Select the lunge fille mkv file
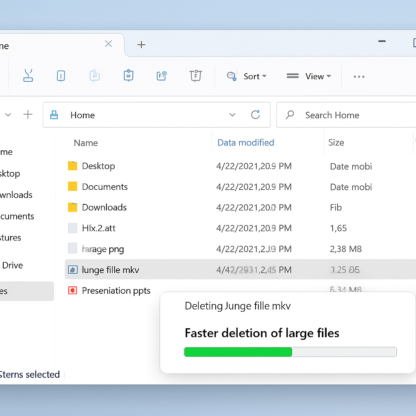The height and width of the screenshot is (416, 416). [240, 270]
